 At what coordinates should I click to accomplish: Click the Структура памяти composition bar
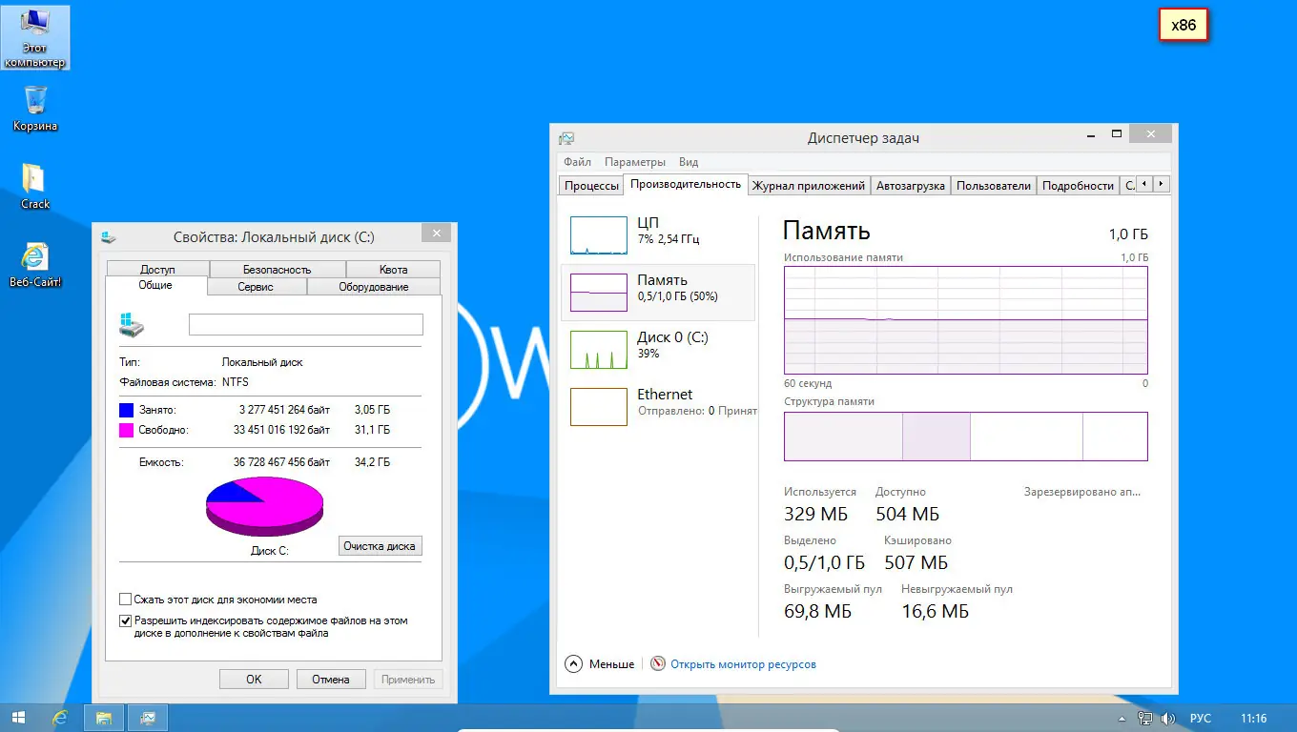point(965,437)
